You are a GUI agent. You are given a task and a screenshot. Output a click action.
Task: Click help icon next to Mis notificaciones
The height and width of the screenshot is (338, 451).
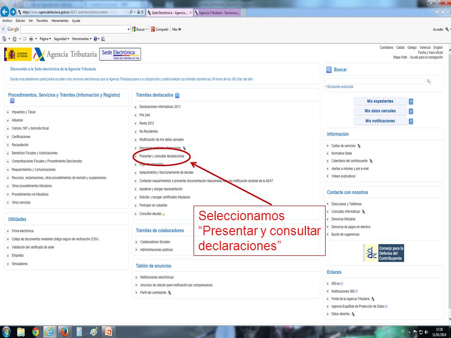pyautogui.click(x=411, y=121)
